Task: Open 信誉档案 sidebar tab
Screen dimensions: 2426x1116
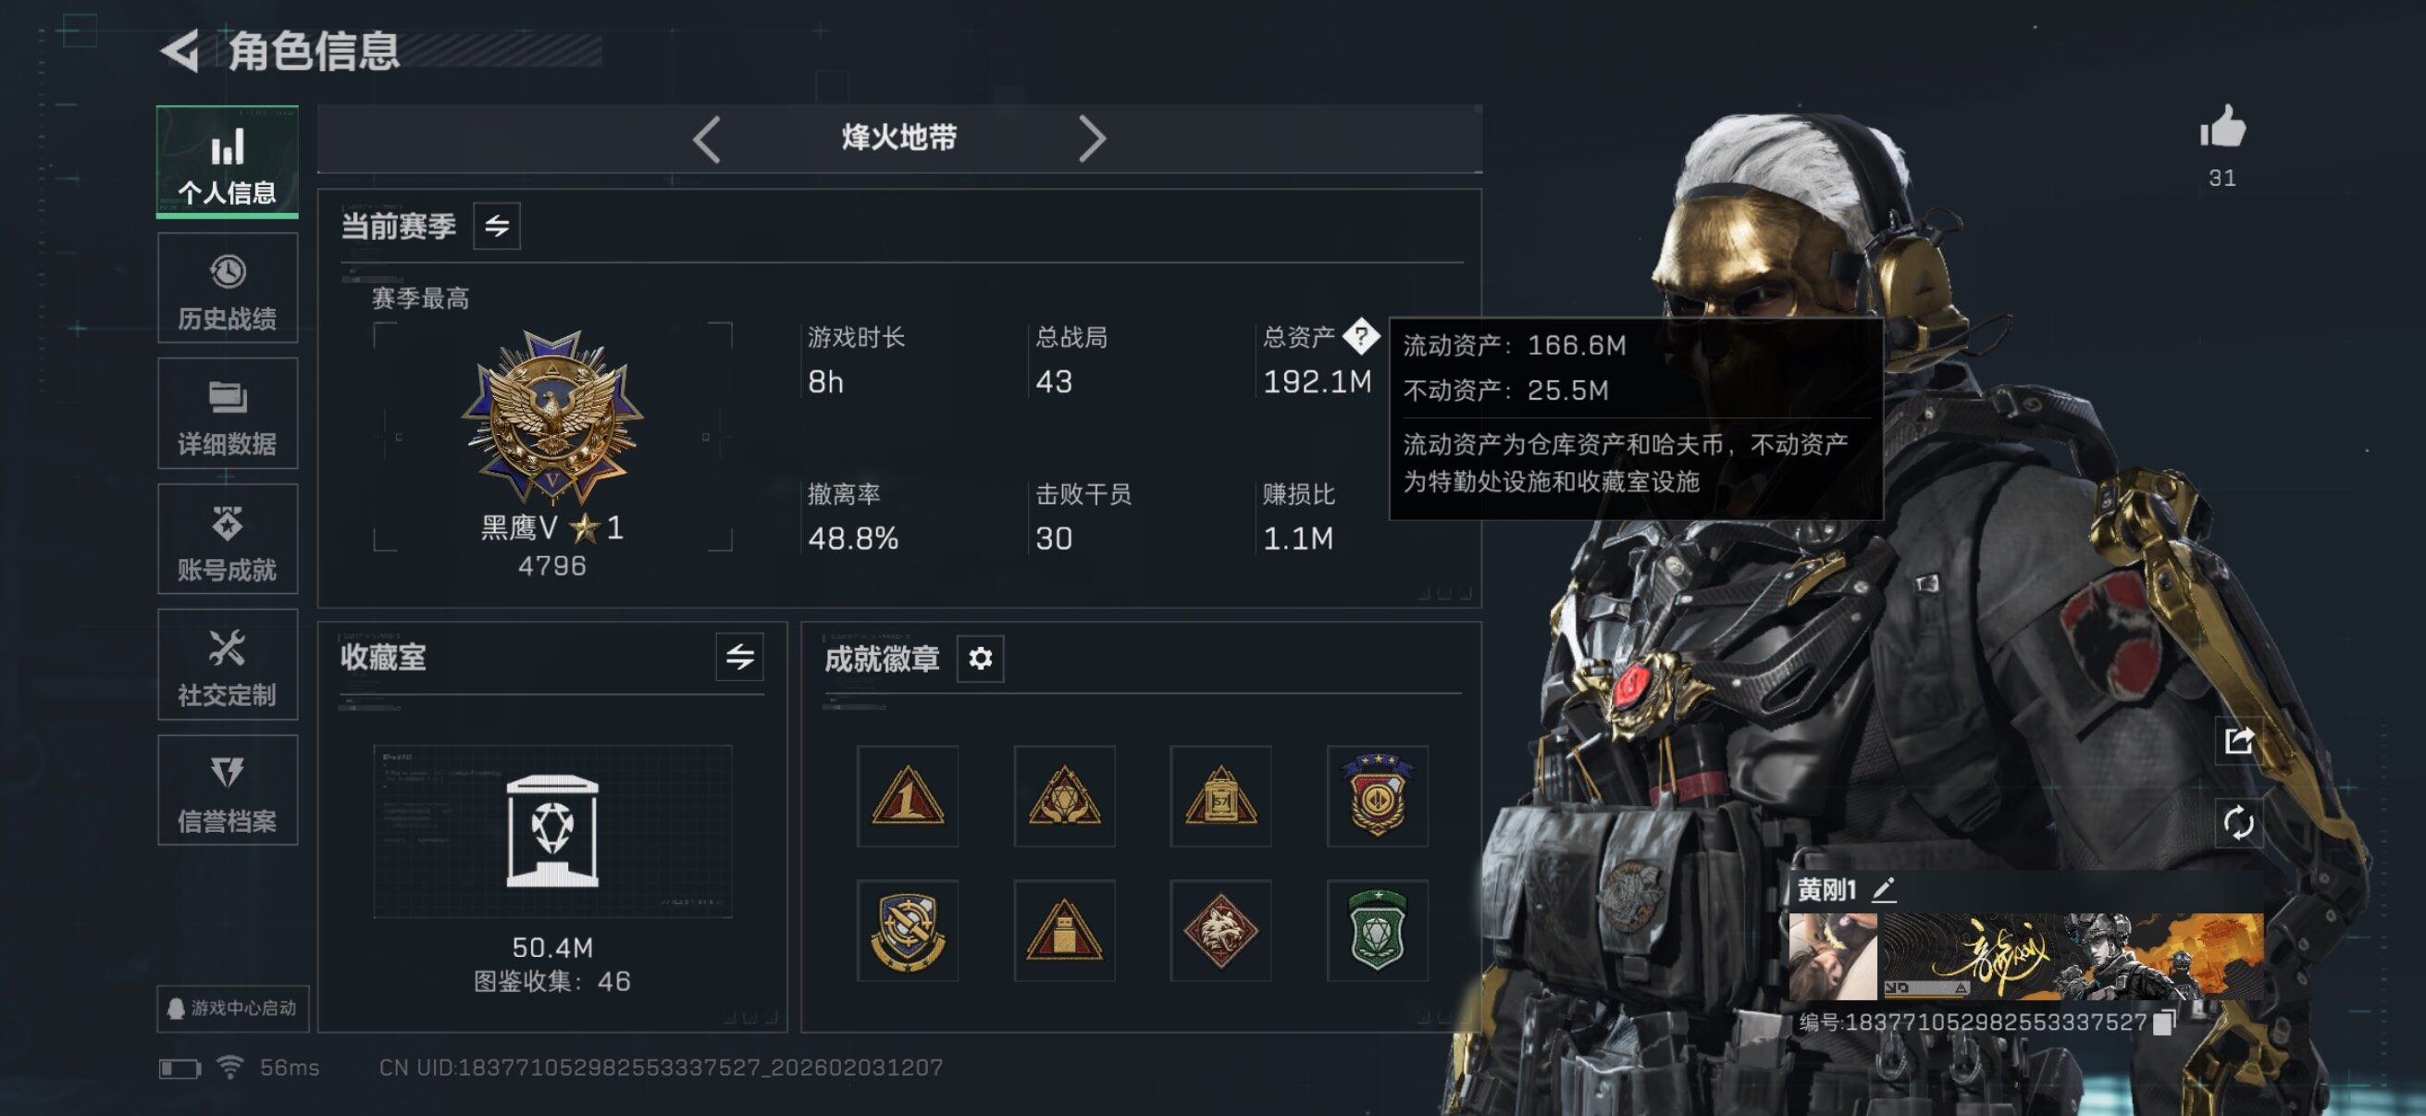Action: 228,791
